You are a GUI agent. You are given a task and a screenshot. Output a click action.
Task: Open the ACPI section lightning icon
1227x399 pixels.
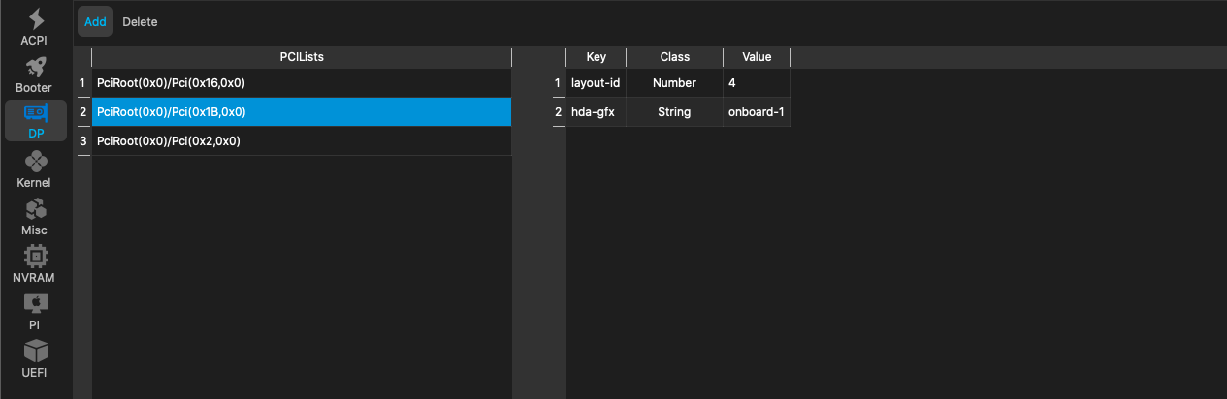[x=35, y=19]
